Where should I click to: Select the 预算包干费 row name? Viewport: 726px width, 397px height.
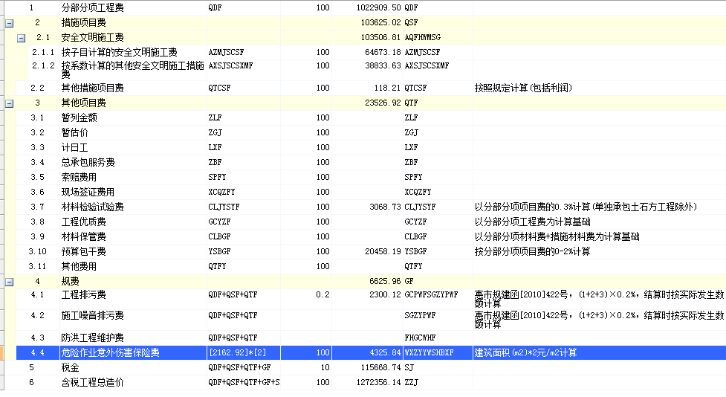click(x=84, y=251)
